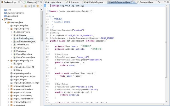This screenshot has height=106, width=170.
Task: Select B.java file icon
Action: [14, 70]
